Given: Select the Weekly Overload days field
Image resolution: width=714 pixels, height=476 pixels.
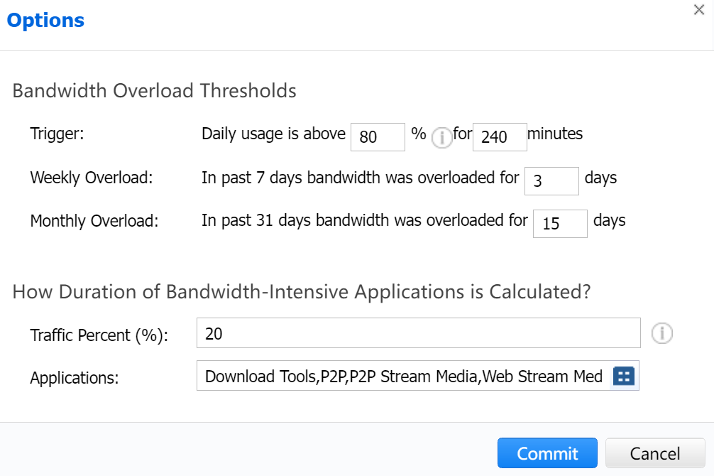Looking at the screenshot, I should [551, 181].
